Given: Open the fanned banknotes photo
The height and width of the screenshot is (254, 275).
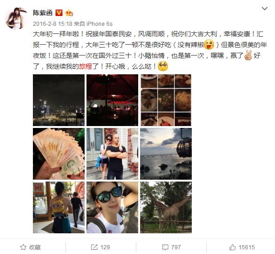Looking at the screenshot, I should 59,154.
